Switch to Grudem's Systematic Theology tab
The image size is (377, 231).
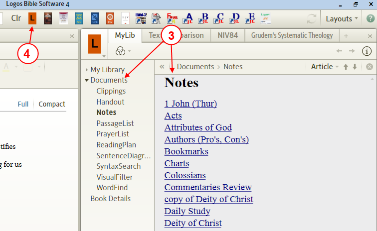click(x=292, y=35)
